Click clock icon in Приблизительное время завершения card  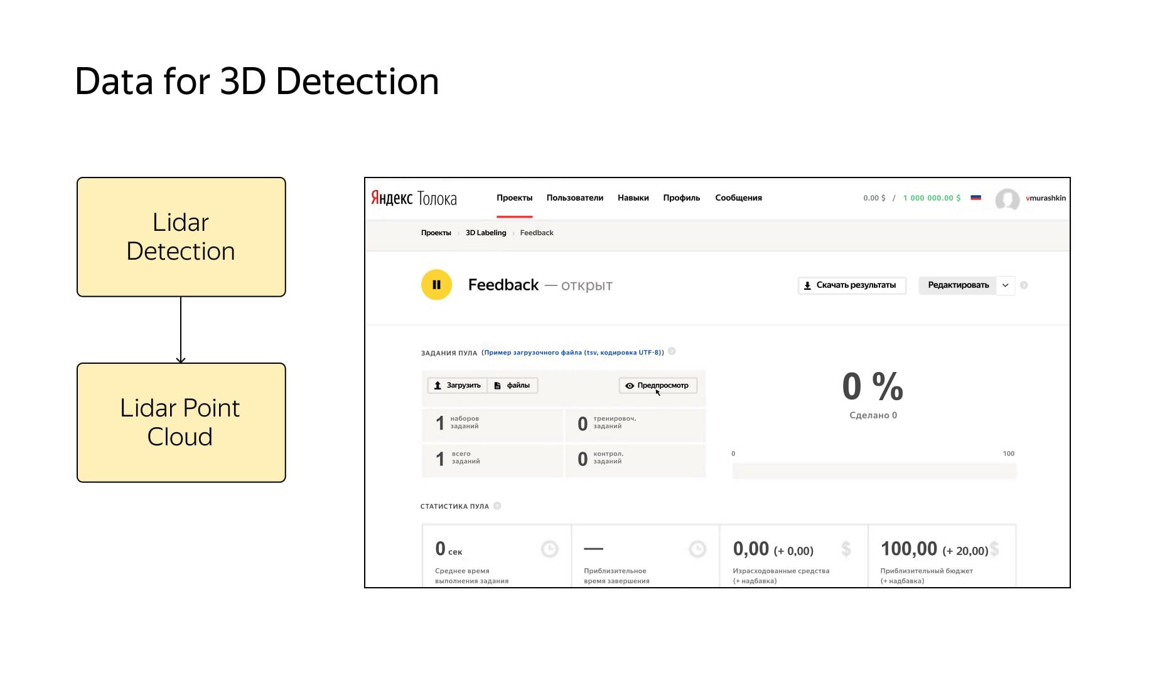(697, 549)
